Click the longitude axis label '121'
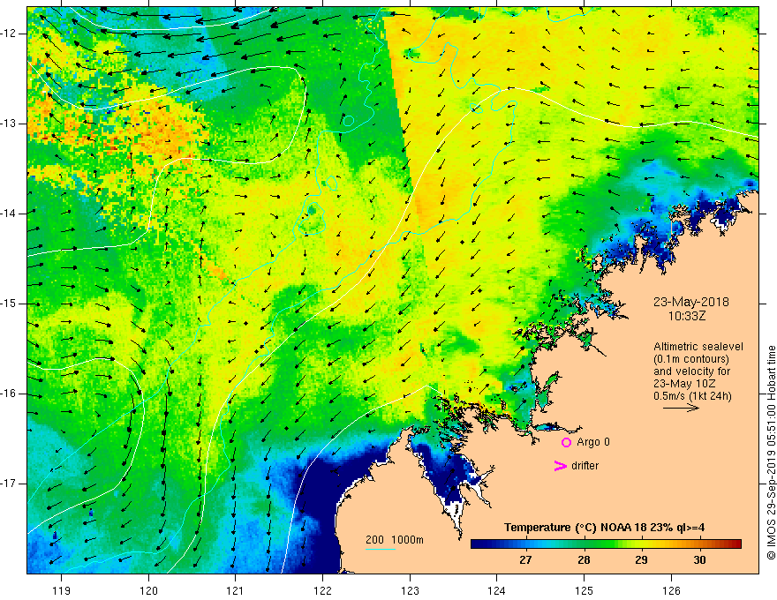This screenshot has height=600, width=777. (236, 590)
